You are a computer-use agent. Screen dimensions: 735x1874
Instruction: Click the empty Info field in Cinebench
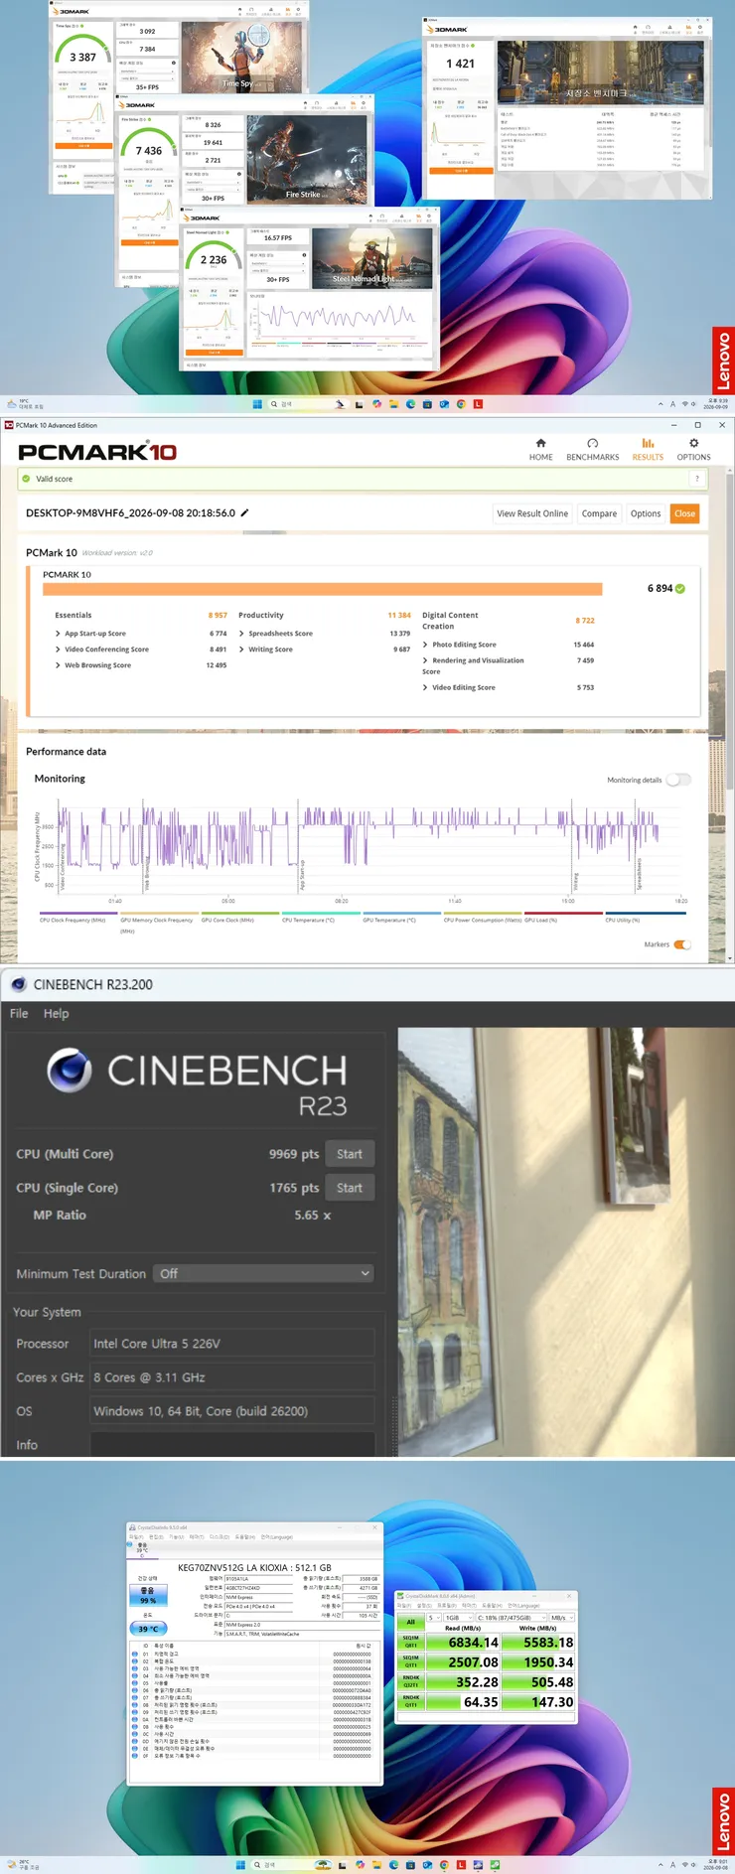(232, 1445)
